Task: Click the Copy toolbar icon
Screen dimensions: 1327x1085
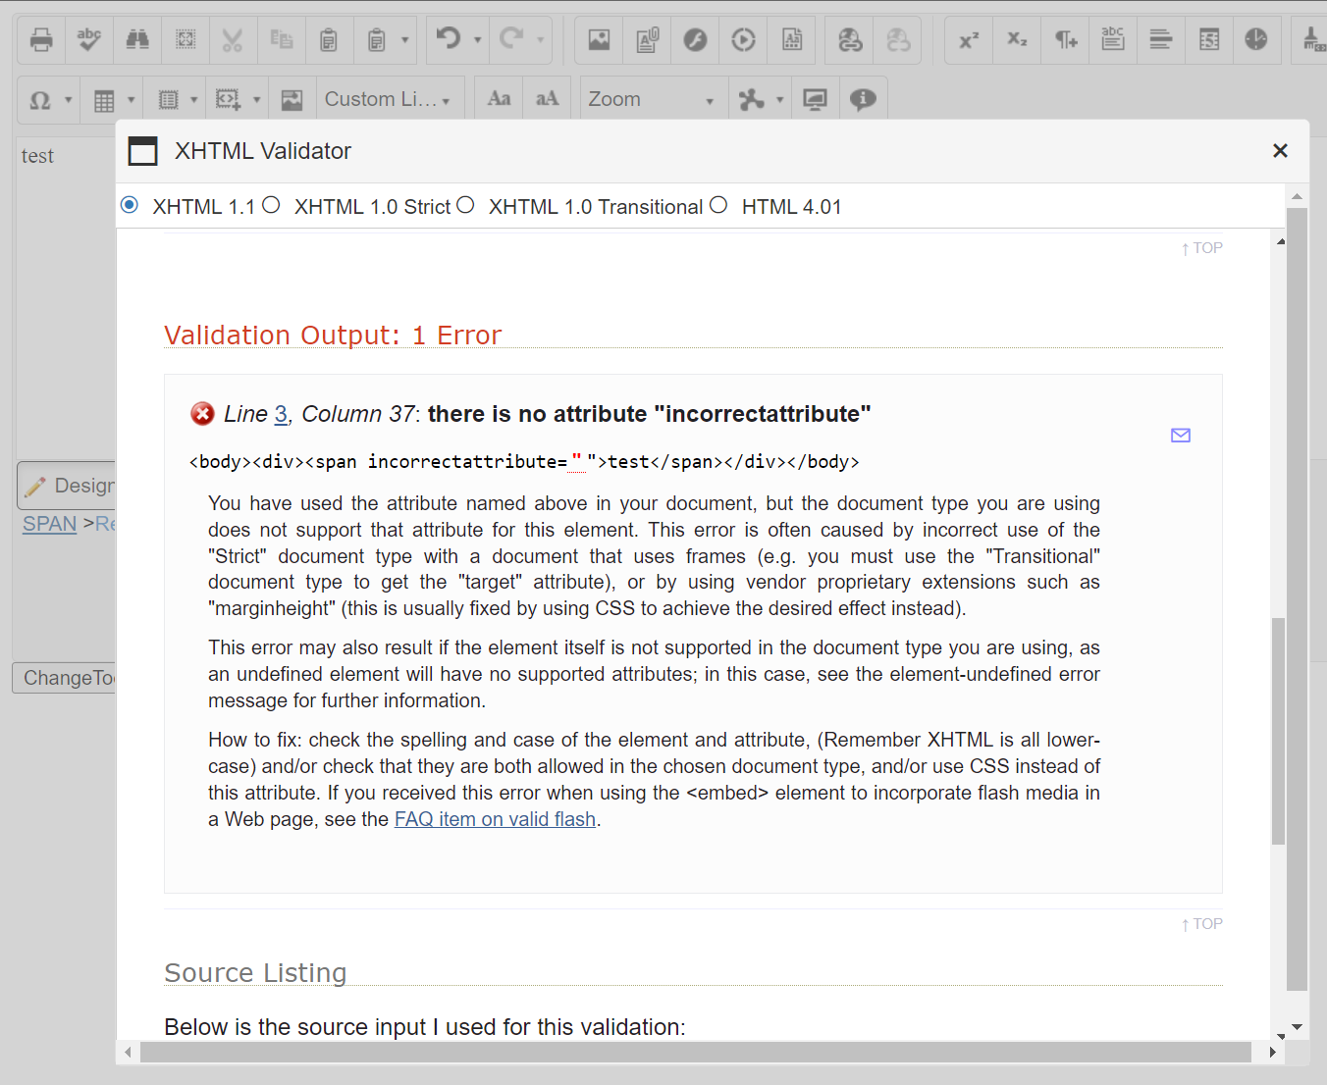Action: click(282, 40)
